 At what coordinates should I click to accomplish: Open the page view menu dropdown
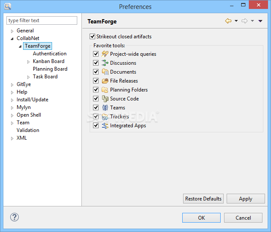pos(260,21)
